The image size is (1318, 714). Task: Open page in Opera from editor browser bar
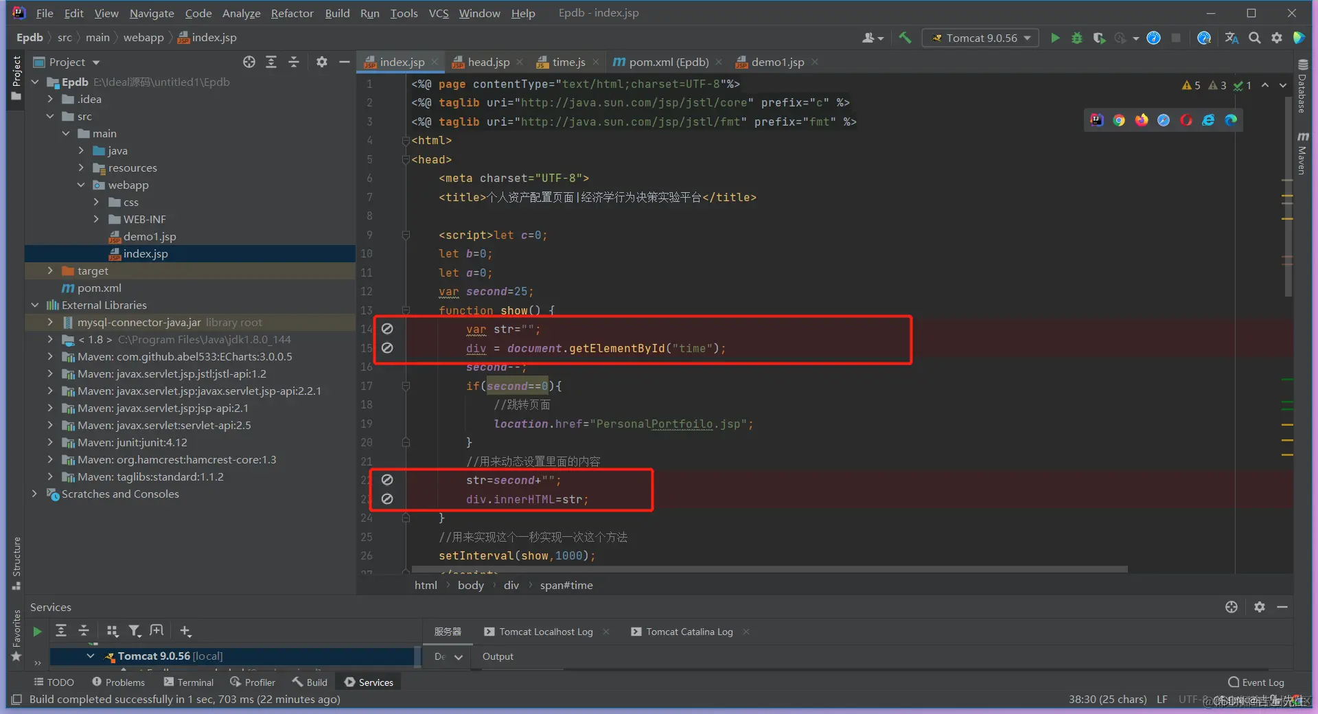[1186, 120]
